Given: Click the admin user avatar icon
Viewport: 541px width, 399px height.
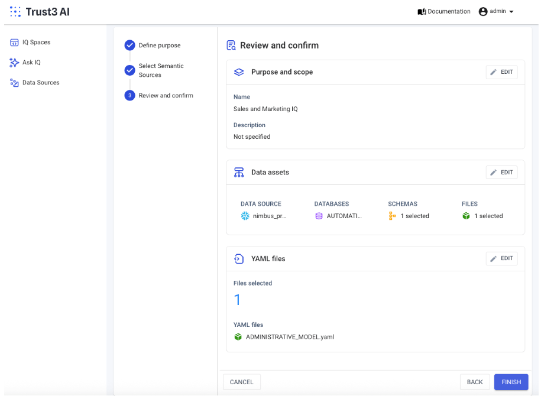Looking at the screenshot, I should pos(483,12).
